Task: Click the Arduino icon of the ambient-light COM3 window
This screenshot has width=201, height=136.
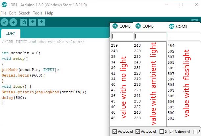Action: point(138,26)
